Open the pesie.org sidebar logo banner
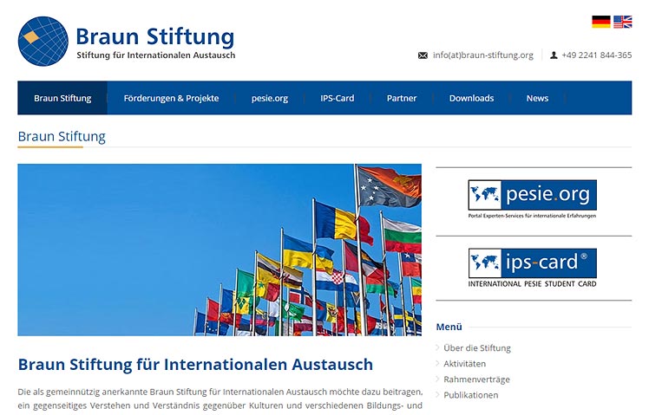 [532, 198]
